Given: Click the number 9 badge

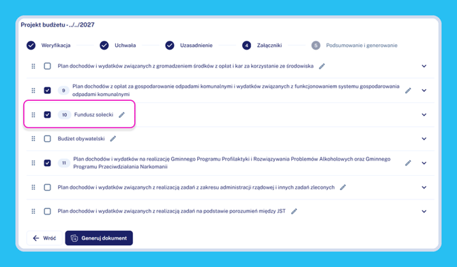Looking at the screenshot, I should click(63, 91).
